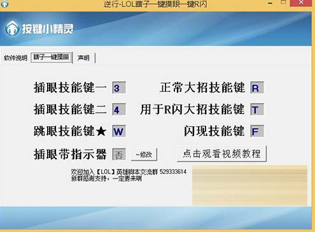Click the 闪现技能键 field showing F
The image size is (315, 232).
pos(257,131)
